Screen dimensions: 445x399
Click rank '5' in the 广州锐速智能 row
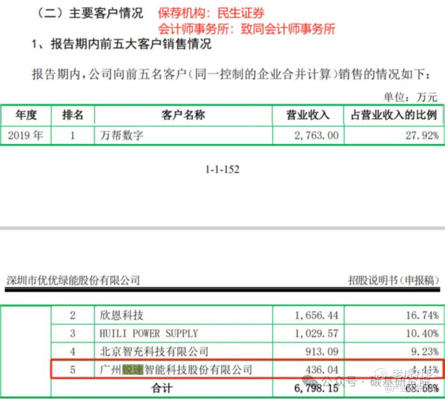click(x=73, y=370)
